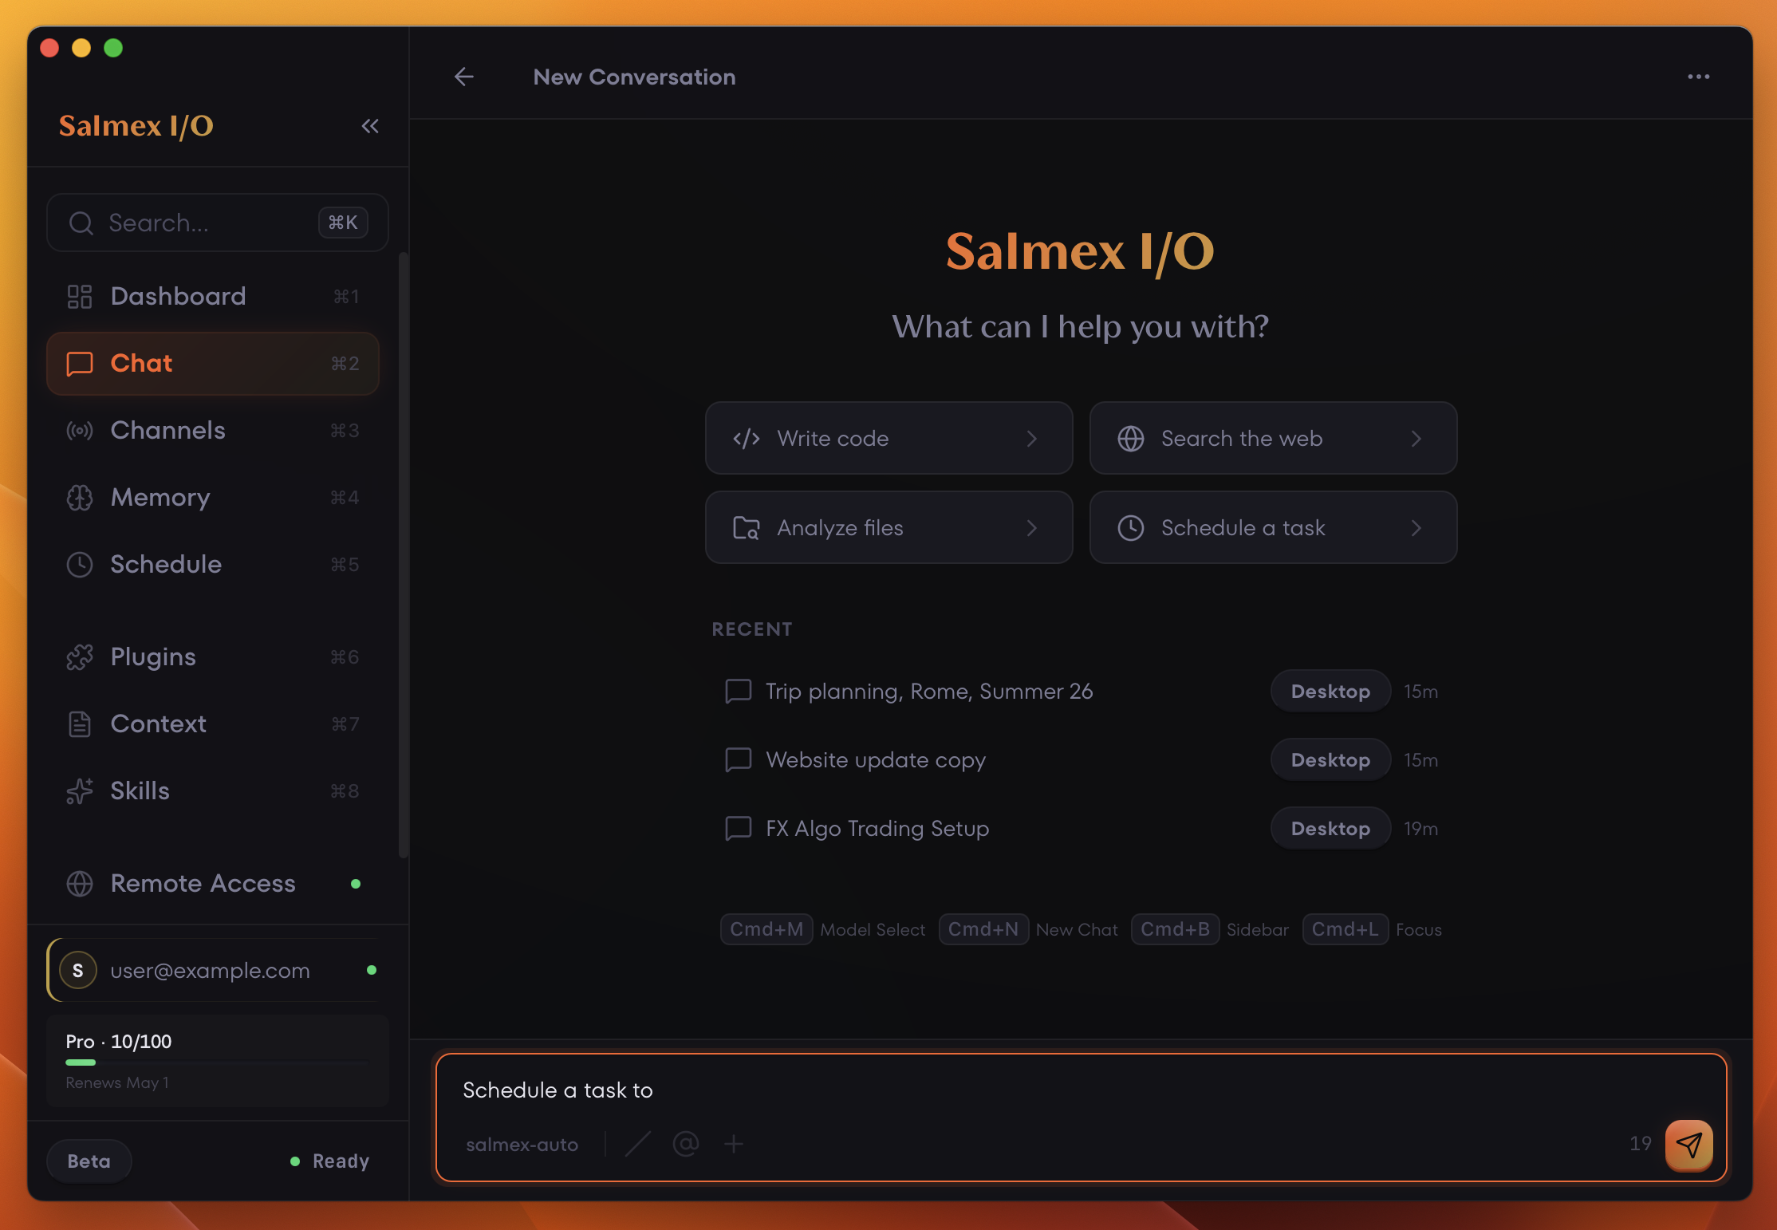Navigate to Memory

pyautogui.click(x=213, y=497)
